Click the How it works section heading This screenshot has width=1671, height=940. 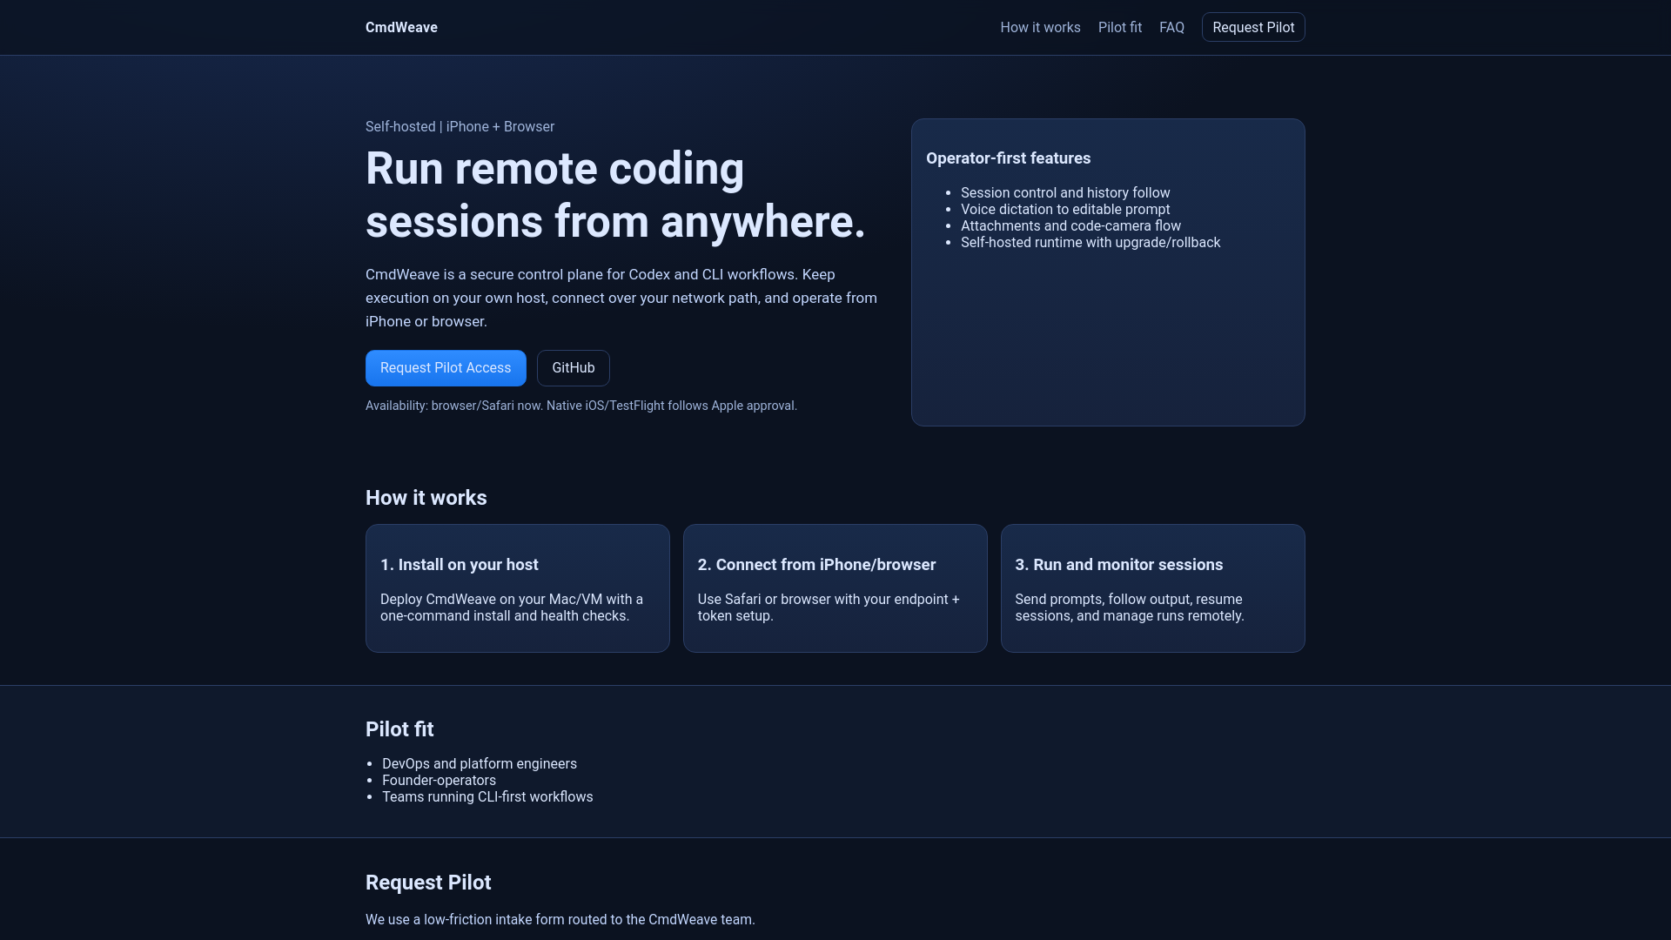click(426, 498)
